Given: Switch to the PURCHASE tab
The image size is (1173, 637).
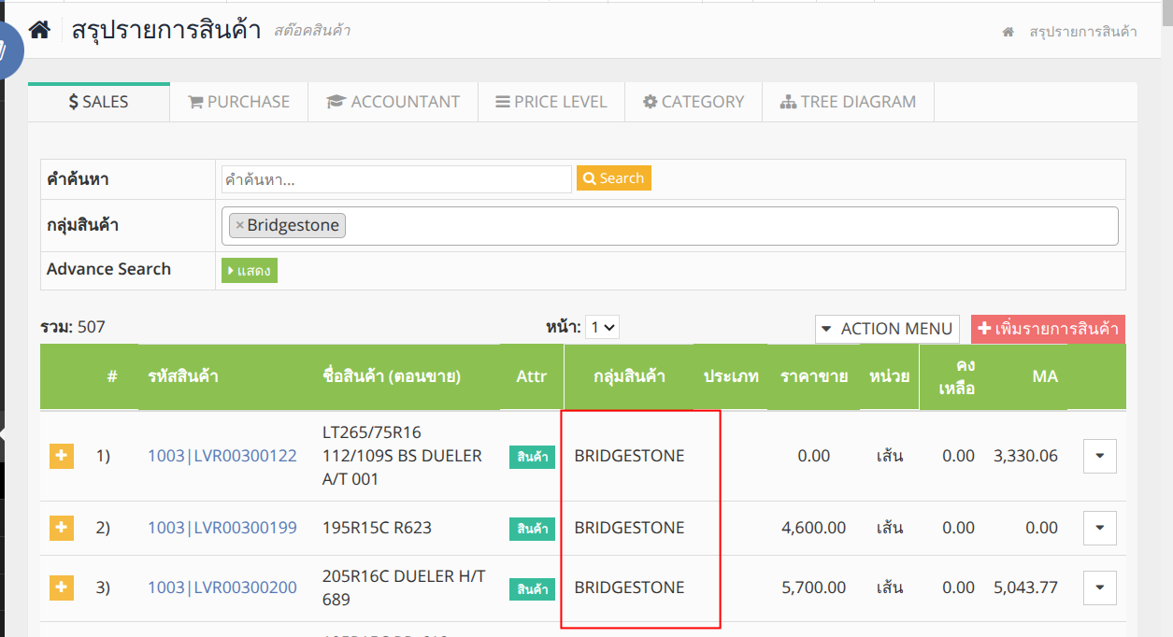Looking at the screenshot, I should 239,102.
